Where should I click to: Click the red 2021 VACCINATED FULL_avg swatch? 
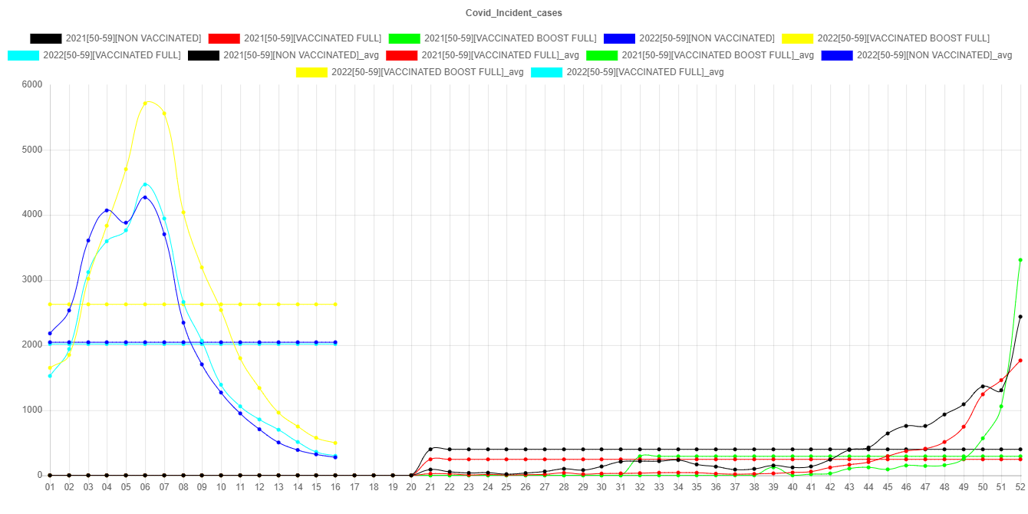tap(401, 55)
